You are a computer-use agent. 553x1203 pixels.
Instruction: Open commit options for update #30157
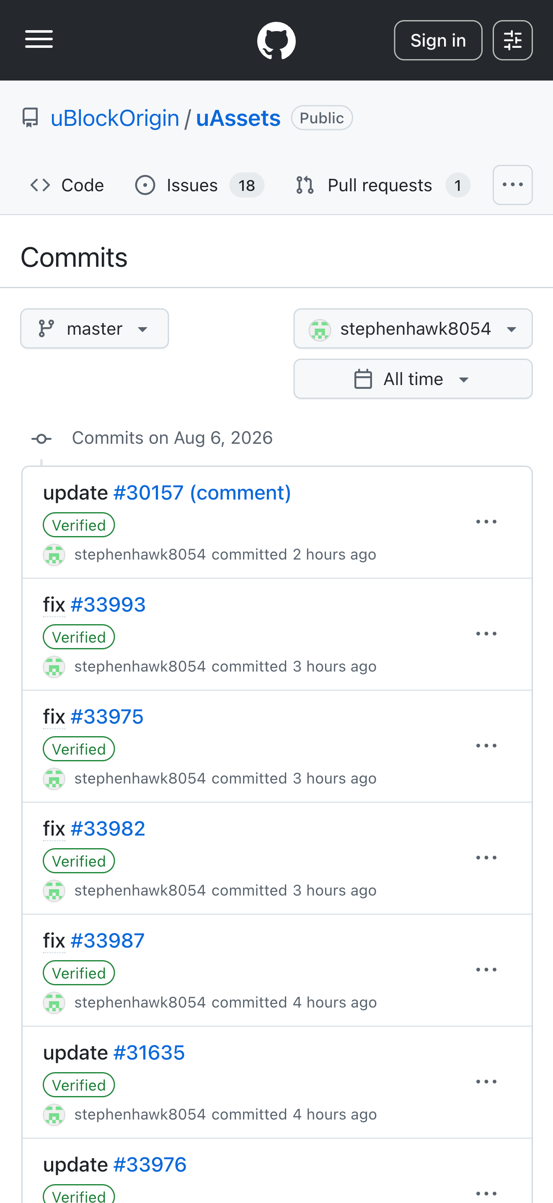(x=486, y=522)
